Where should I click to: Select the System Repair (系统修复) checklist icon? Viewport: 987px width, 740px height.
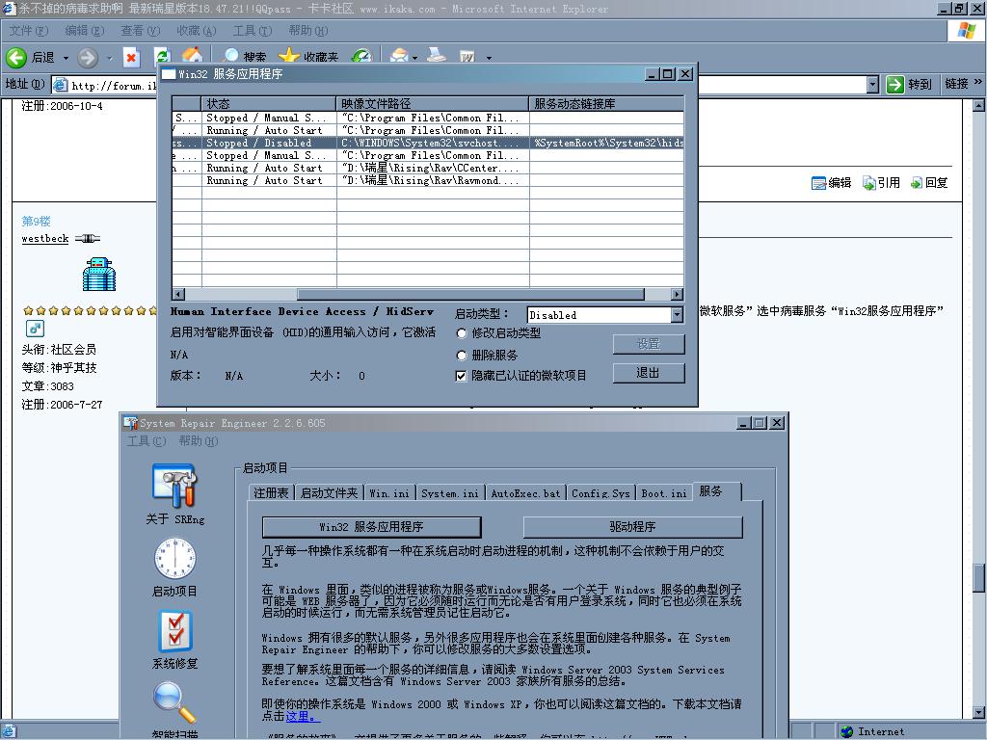click(x=175, y=631)
